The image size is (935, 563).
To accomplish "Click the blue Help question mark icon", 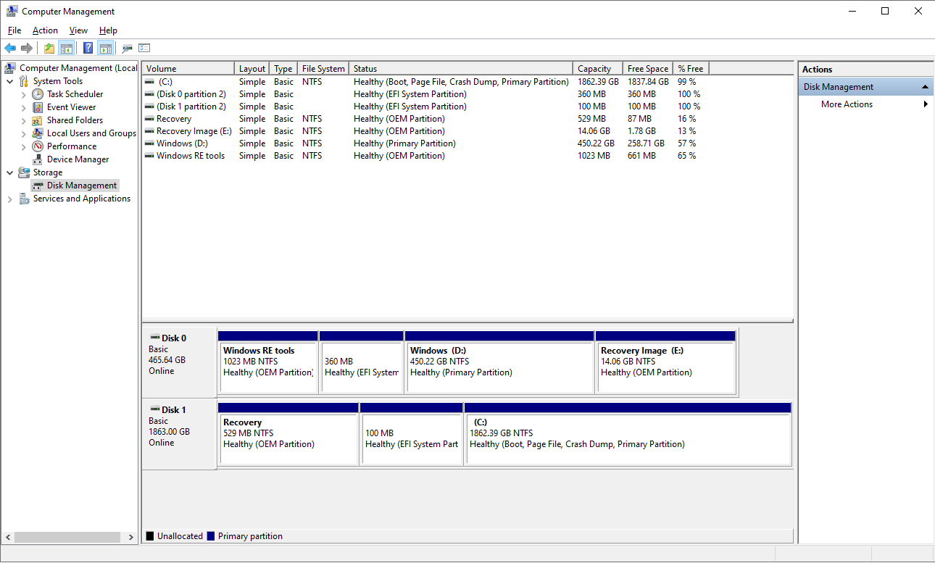I will [88, 49].
